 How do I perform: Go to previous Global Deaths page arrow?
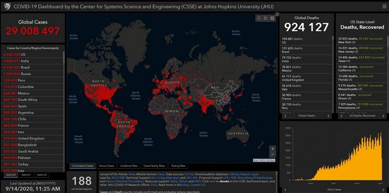(284, 116)
